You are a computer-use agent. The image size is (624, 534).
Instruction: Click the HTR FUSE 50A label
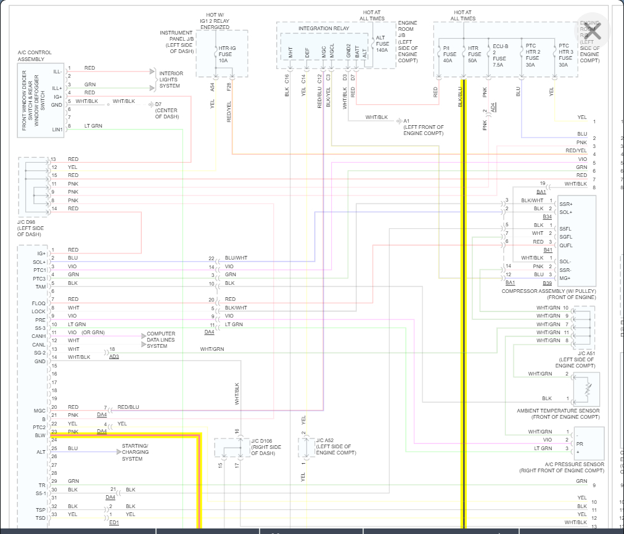tap(474, 54)
